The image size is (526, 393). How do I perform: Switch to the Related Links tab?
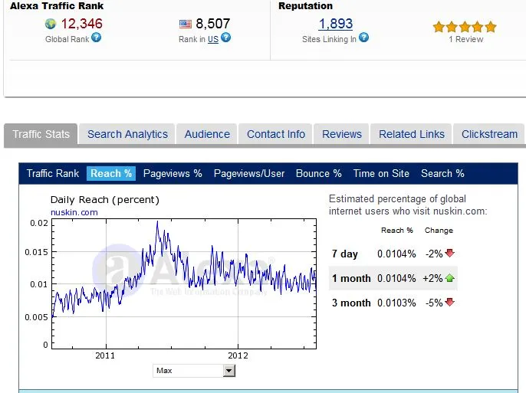click(x=412, y=134)
